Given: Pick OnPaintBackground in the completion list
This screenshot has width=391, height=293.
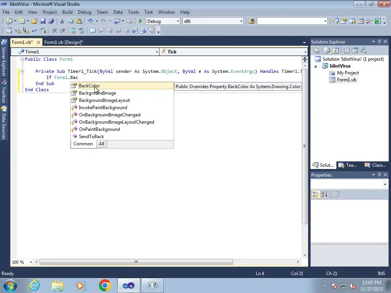Looking at the screenshot, I should pos(122,129).
